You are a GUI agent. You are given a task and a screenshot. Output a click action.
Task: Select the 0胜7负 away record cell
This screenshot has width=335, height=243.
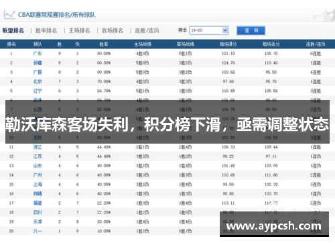pos(186,231)
